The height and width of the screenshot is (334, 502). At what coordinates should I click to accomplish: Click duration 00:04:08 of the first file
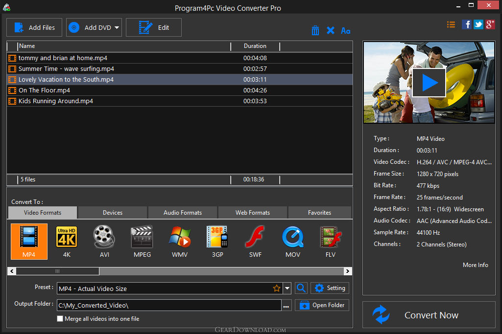[255, 58]
